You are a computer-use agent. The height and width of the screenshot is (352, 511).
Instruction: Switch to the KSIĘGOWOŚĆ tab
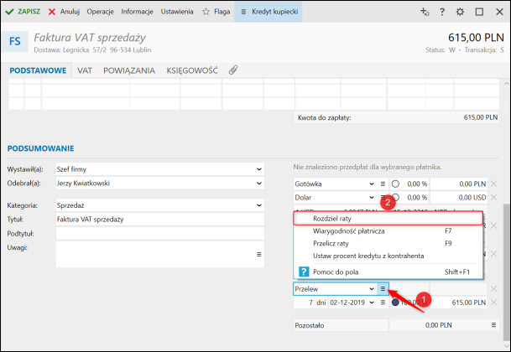(x=194, y=71)
